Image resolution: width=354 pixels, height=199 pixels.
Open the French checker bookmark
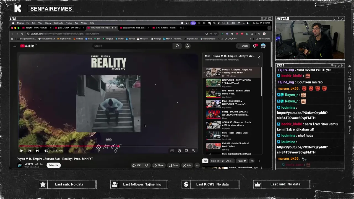point(208,39)
